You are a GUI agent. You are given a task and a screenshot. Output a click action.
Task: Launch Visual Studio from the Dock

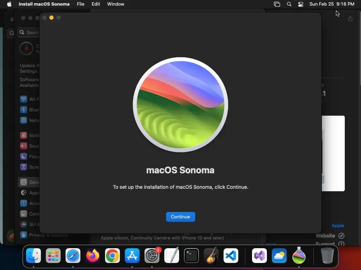[x=259, y=256]
